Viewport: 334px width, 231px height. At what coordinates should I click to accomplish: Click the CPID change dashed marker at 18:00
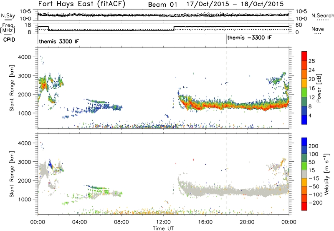coord(226,88)
